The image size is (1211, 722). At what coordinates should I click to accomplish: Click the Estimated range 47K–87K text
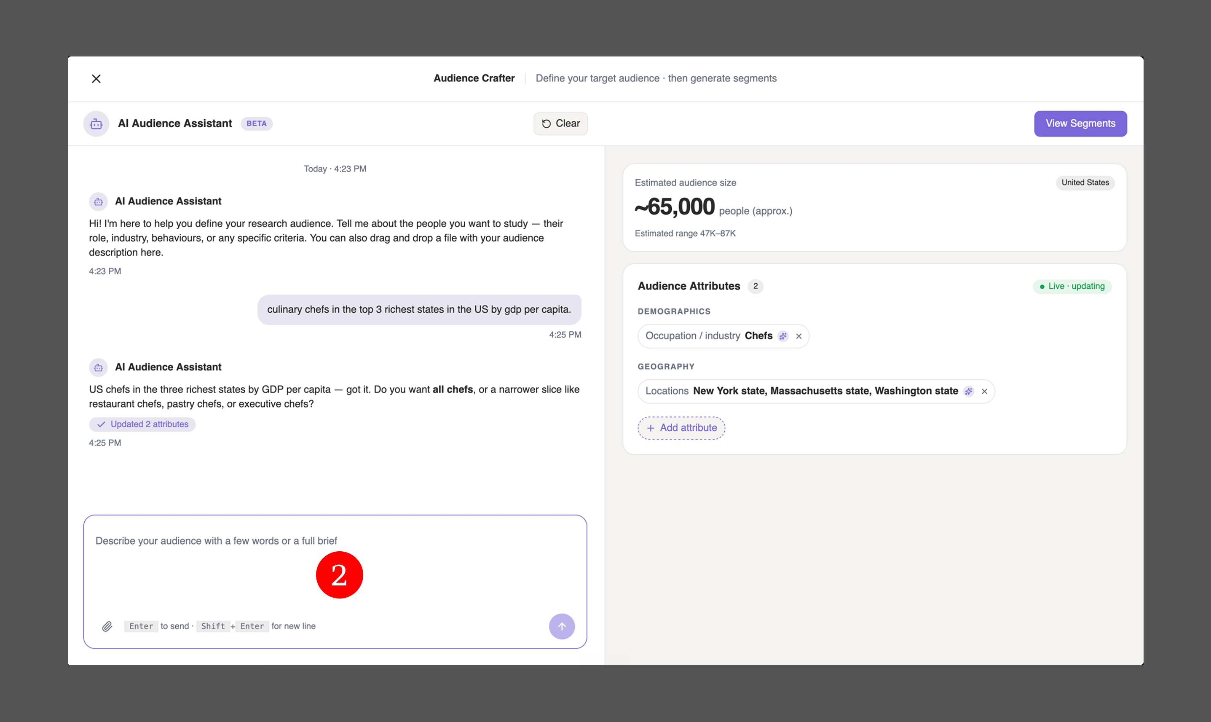tap(685, 234)
